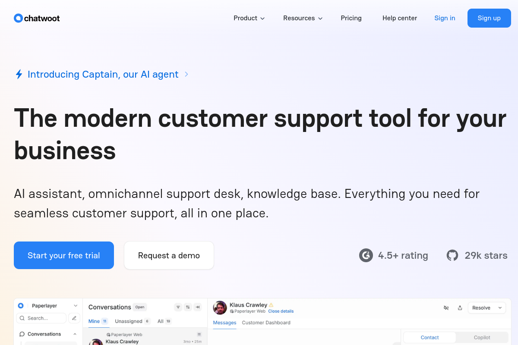The height and width of the screenshot is (345, 518).
Task: Open the Customer Dashboard tab
Action: (266, 323)
